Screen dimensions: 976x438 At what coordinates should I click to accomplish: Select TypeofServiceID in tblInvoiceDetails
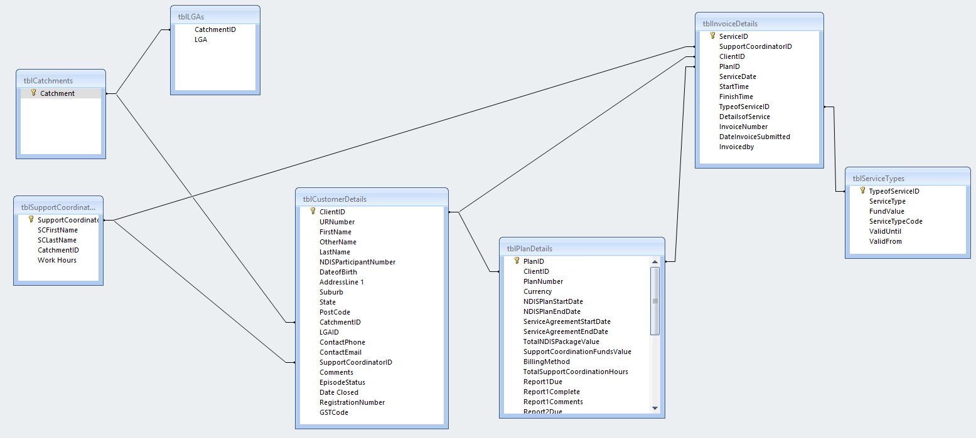click(x=744, y=107)
